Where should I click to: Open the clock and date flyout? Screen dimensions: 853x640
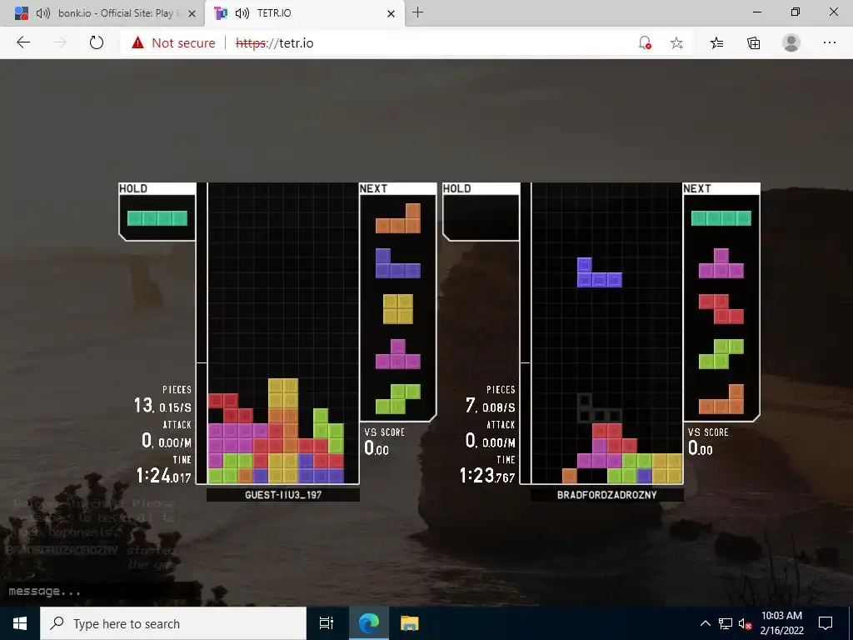(781, 623)
